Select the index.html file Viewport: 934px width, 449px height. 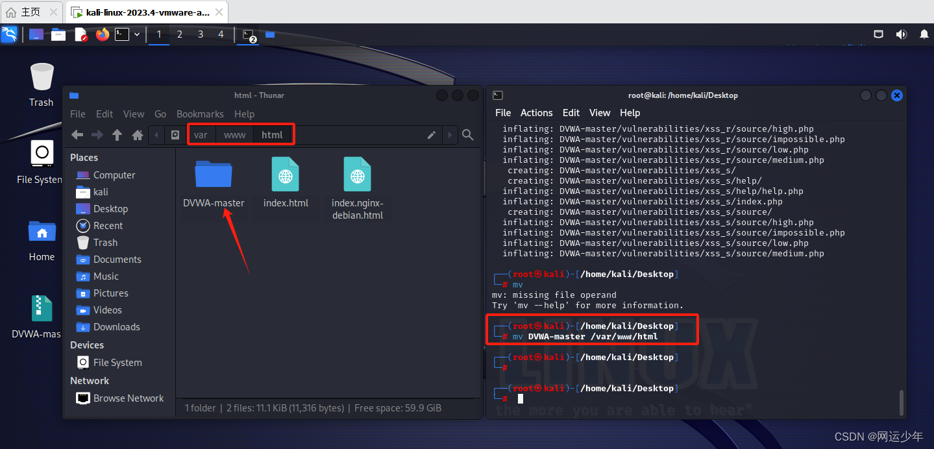[x=286, y=182]
